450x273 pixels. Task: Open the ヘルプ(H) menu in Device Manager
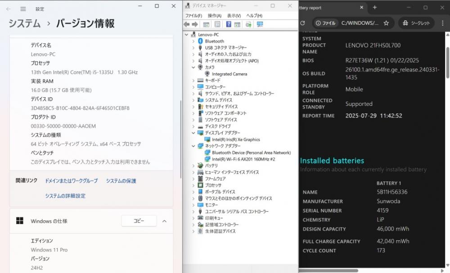tap(254, 15)
